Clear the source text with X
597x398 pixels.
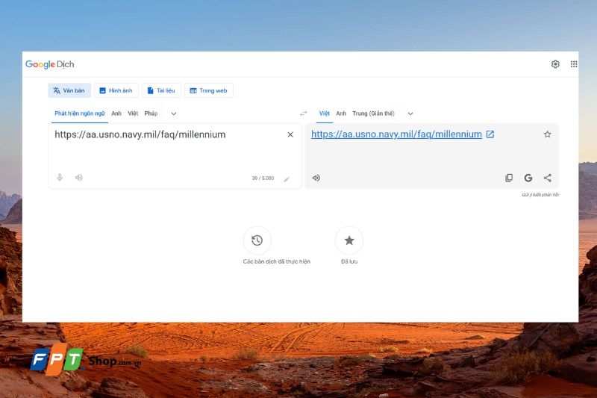pyautogui.click(x=290, y=134)
